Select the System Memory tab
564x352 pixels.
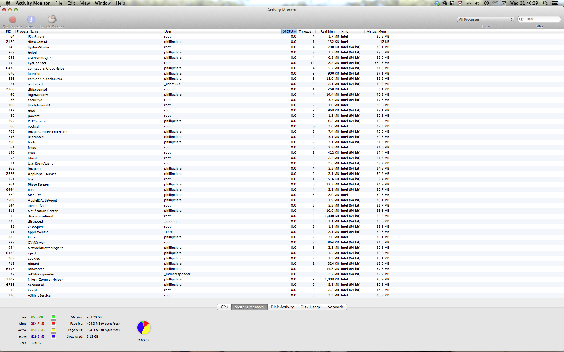point(249,307)
